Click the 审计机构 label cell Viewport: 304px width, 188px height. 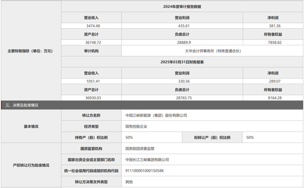click(91, 51)
